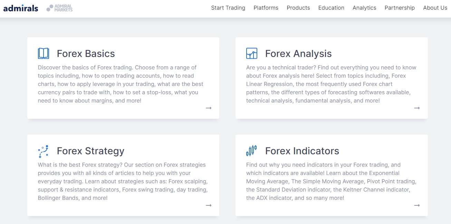Open the Platforms menu
451x224 pixels.
click(x=266, y=8)
